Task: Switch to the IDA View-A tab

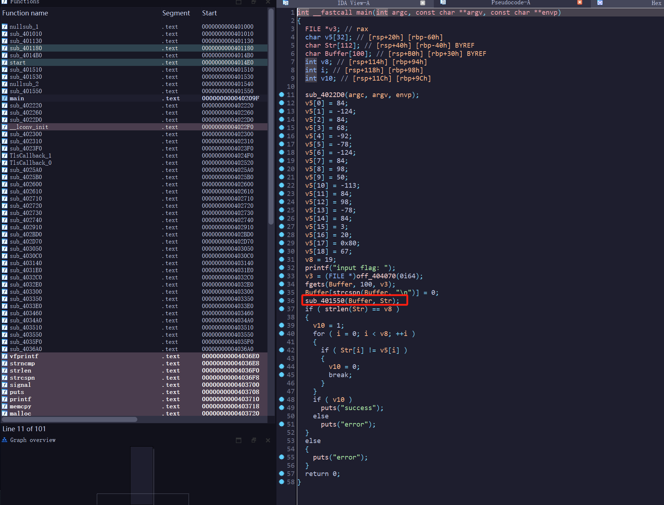Action: 353,3
